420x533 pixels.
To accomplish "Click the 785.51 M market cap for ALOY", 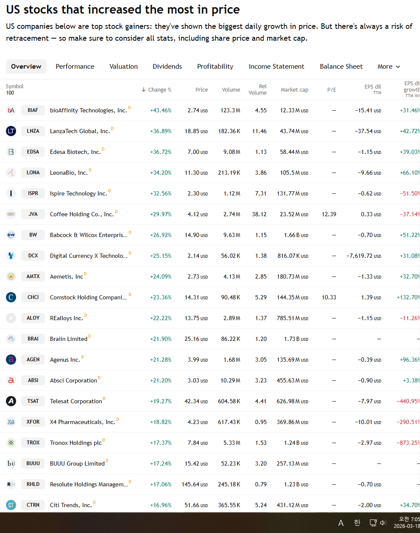I will [292, 318].
